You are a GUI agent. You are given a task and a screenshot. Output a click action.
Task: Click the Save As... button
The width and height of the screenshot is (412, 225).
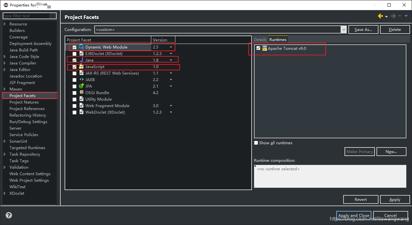[x=363, y=29]
